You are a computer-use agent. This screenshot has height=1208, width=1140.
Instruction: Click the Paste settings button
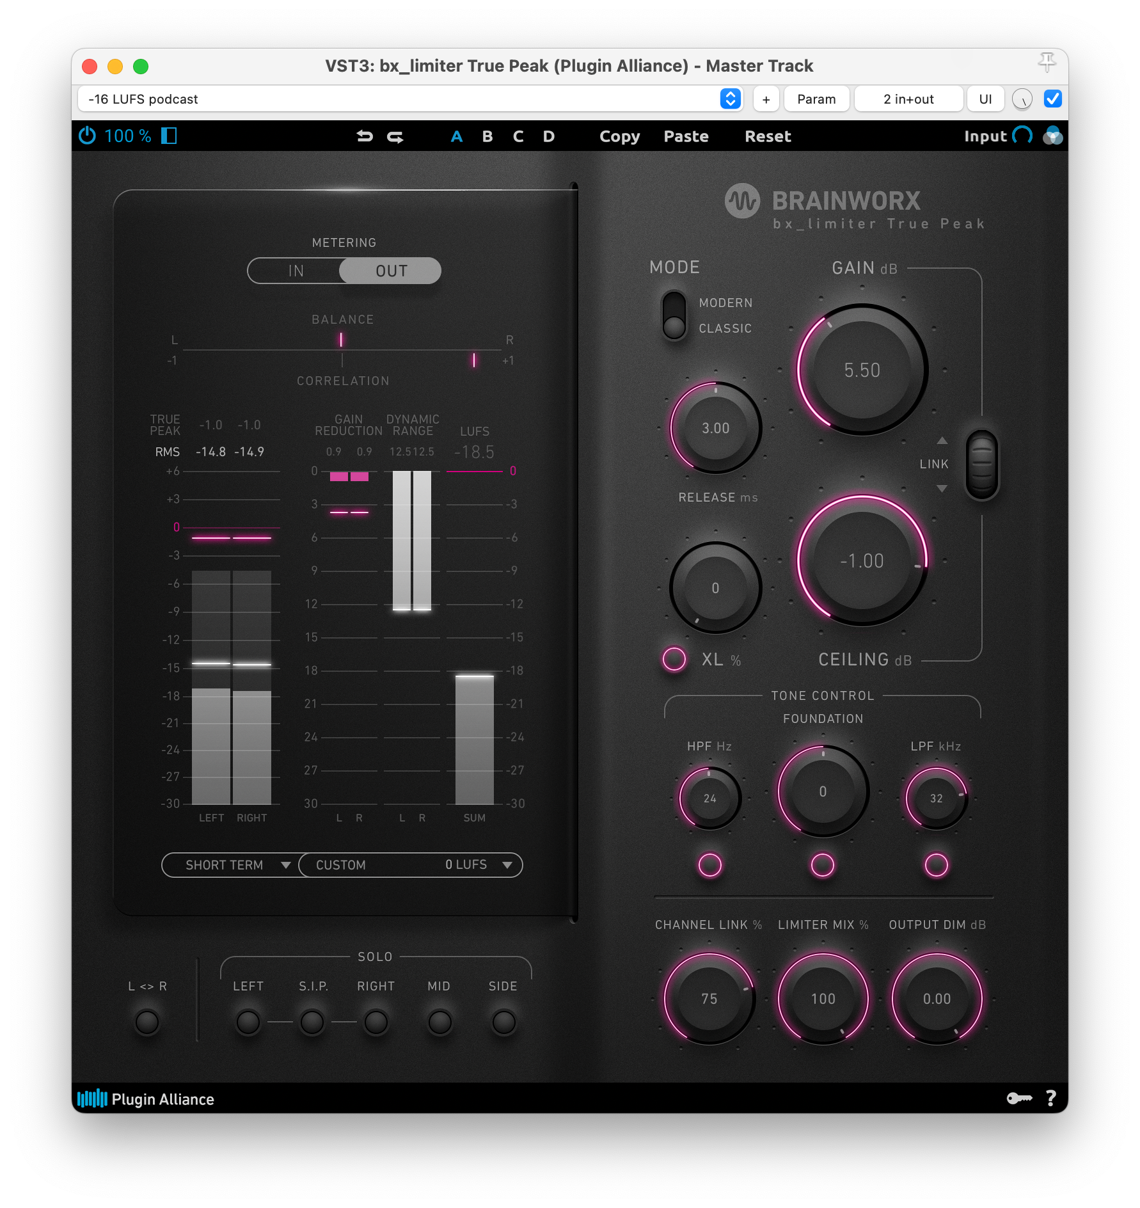coord(686,136)
